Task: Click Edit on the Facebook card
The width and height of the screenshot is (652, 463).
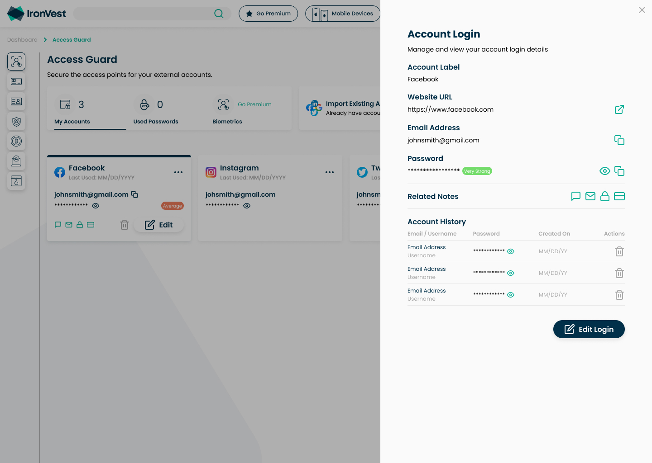Action: [x=159, y=225]
